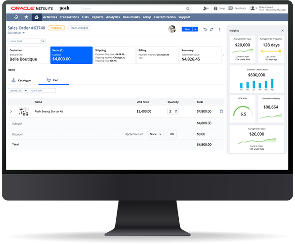Click the Cart shopping cart icon

click(x=49, y=80)
